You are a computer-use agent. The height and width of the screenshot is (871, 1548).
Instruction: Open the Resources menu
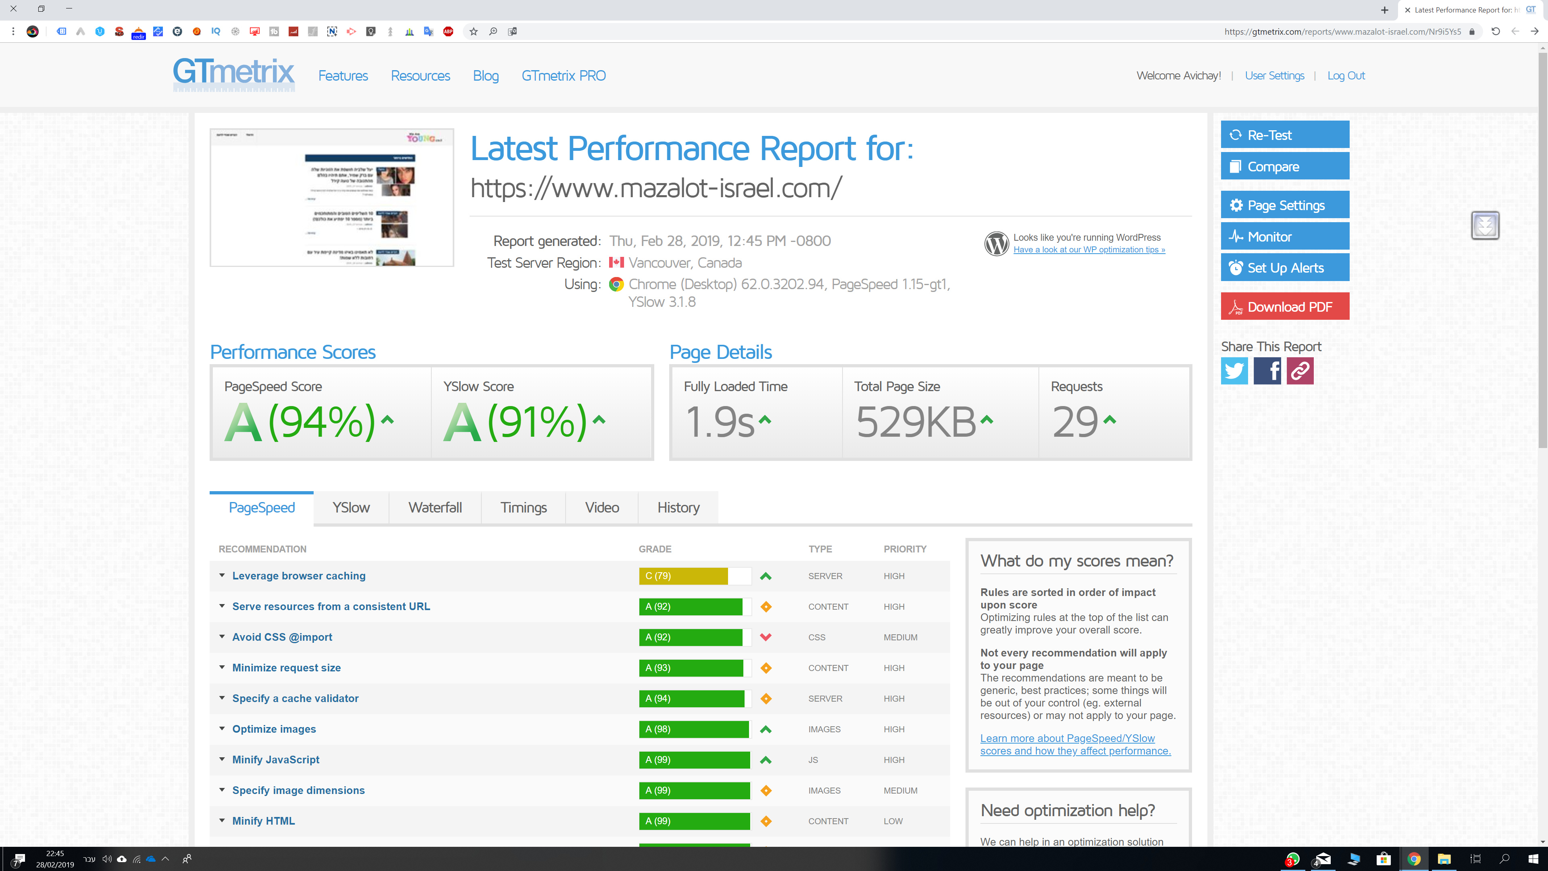420,76
